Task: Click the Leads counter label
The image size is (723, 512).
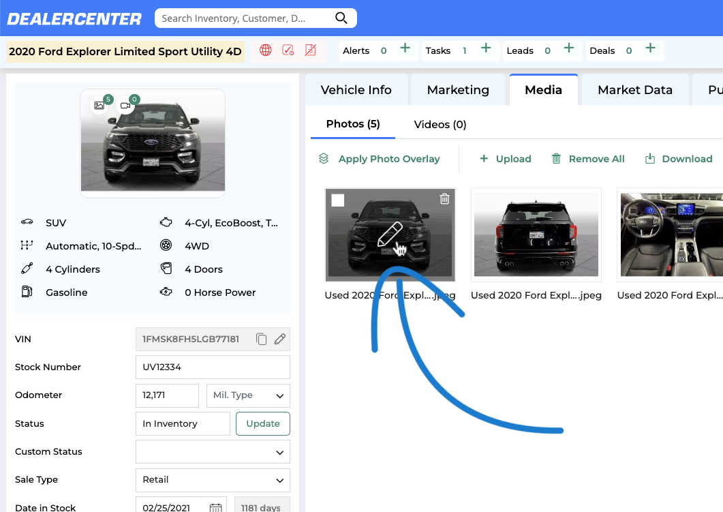Action: (520, 50)
